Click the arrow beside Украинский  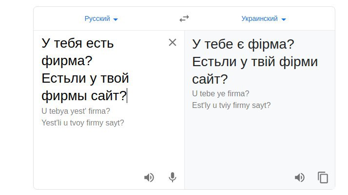coord(284,19)
